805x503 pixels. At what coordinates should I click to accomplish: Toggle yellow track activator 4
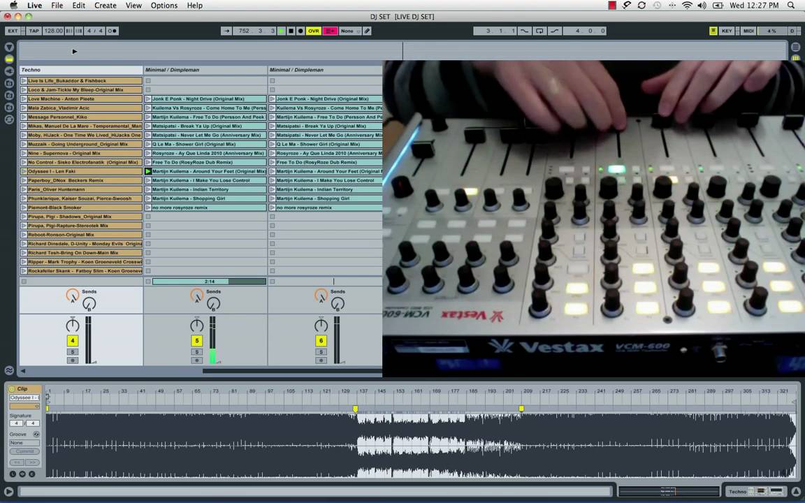73,340
